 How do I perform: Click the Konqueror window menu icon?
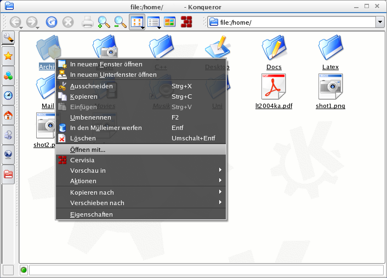(9, 5)
